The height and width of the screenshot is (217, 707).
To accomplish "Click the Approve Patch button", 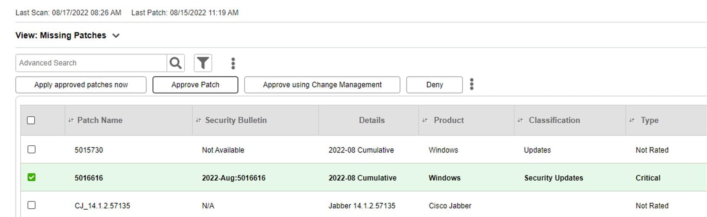I will pos(195,85).
